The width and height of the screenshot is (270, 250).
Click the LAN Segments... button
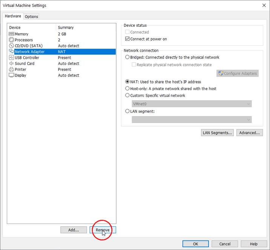point(218,133)
